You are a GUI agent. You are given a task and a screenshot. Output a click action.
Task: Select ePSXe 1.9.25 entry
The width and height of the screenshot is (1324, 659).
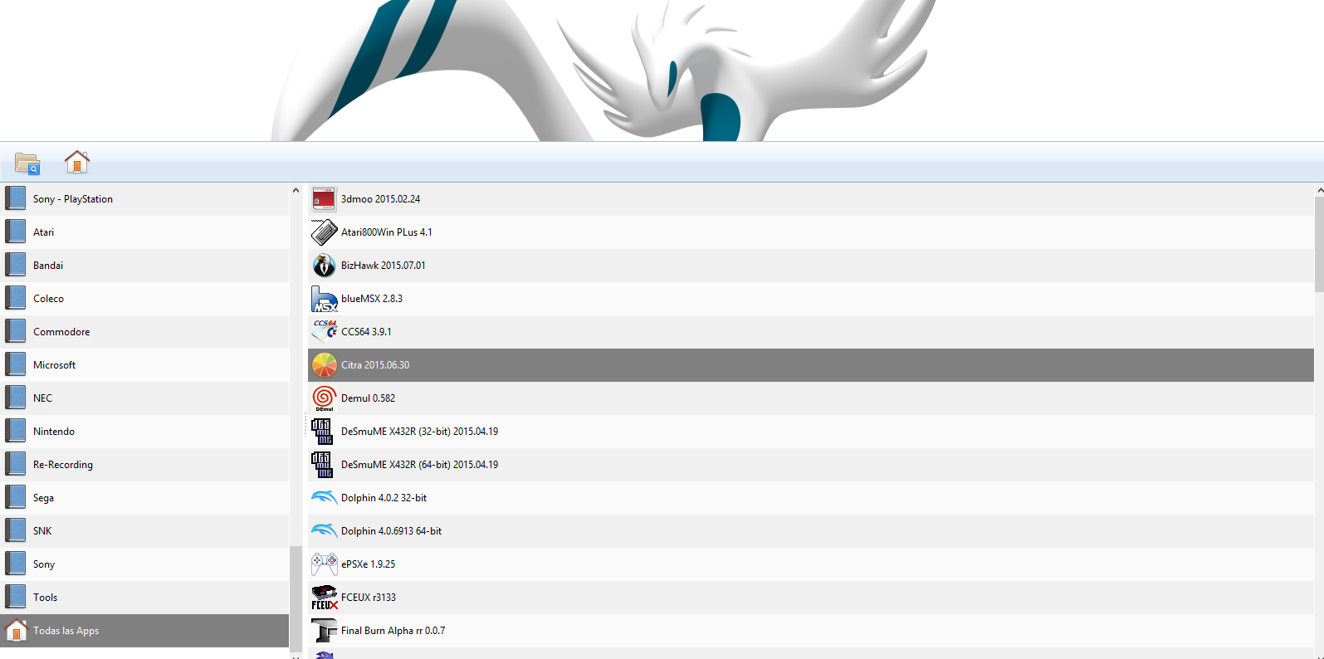811,564
